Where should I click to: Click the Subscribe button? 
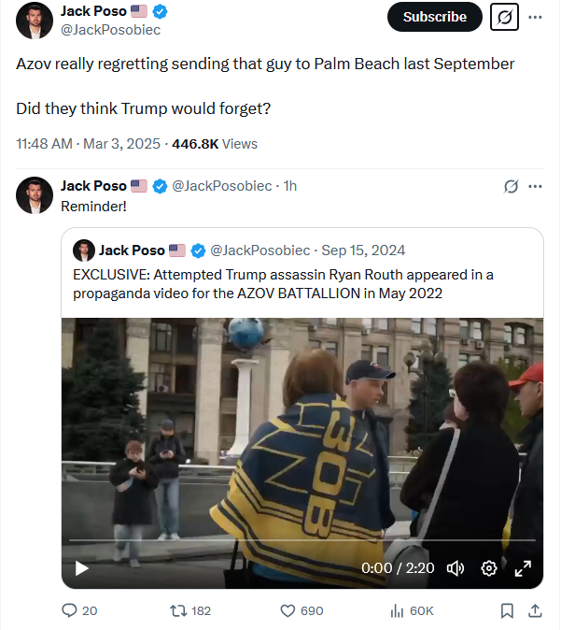coord(434,17)
